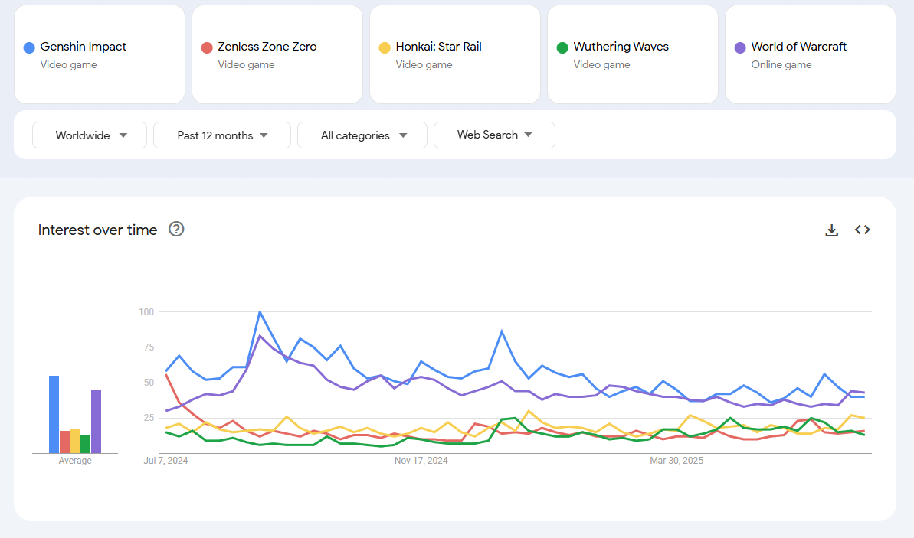Click the purple World of Warcraft color dot
This screenshot has width=914, height=538.
tap(740, 47)
